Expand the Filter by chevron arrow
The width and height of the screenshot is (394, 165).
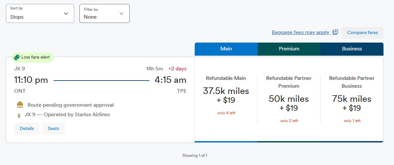point(121,13)
